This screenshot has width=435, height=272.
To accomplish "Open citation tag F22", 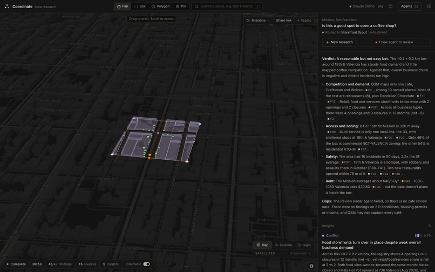I will pyautogui.click(x=372, y=108).
